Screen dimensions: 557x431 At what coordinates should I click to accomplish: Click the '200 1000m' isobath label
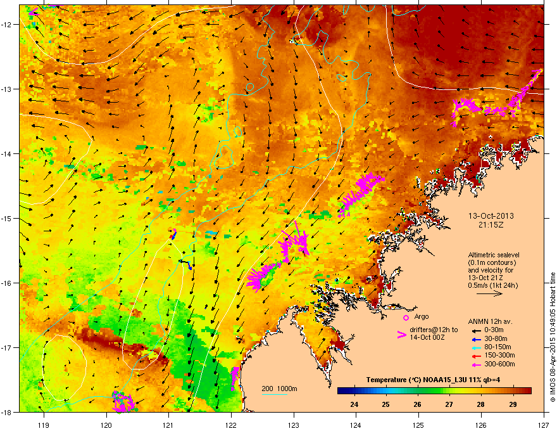point(279,389)
